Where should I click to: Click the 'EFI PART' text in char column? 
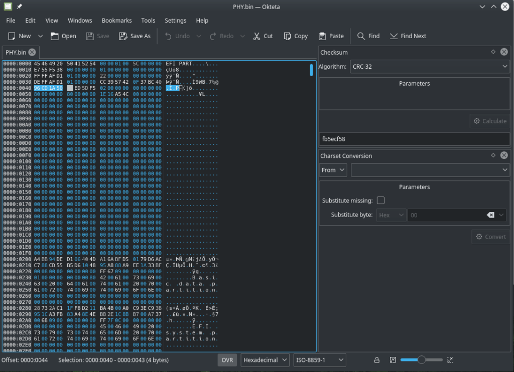coord(179,64)
